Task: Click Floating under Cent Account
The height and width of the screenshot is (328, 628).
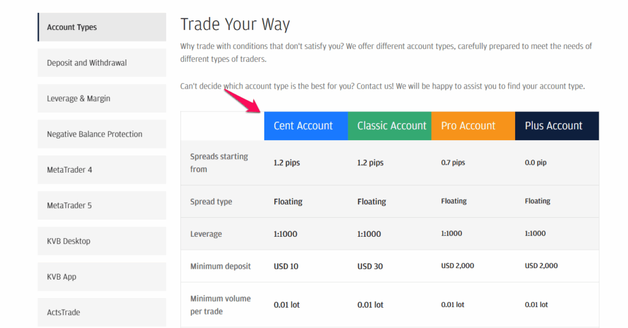Action: coord(288,201)
